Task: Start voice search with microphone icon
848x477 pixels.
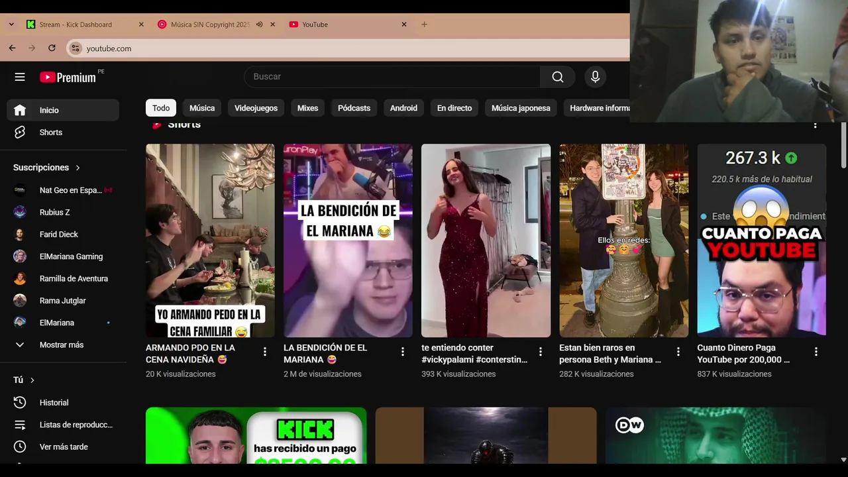Action: coord(595,77)
